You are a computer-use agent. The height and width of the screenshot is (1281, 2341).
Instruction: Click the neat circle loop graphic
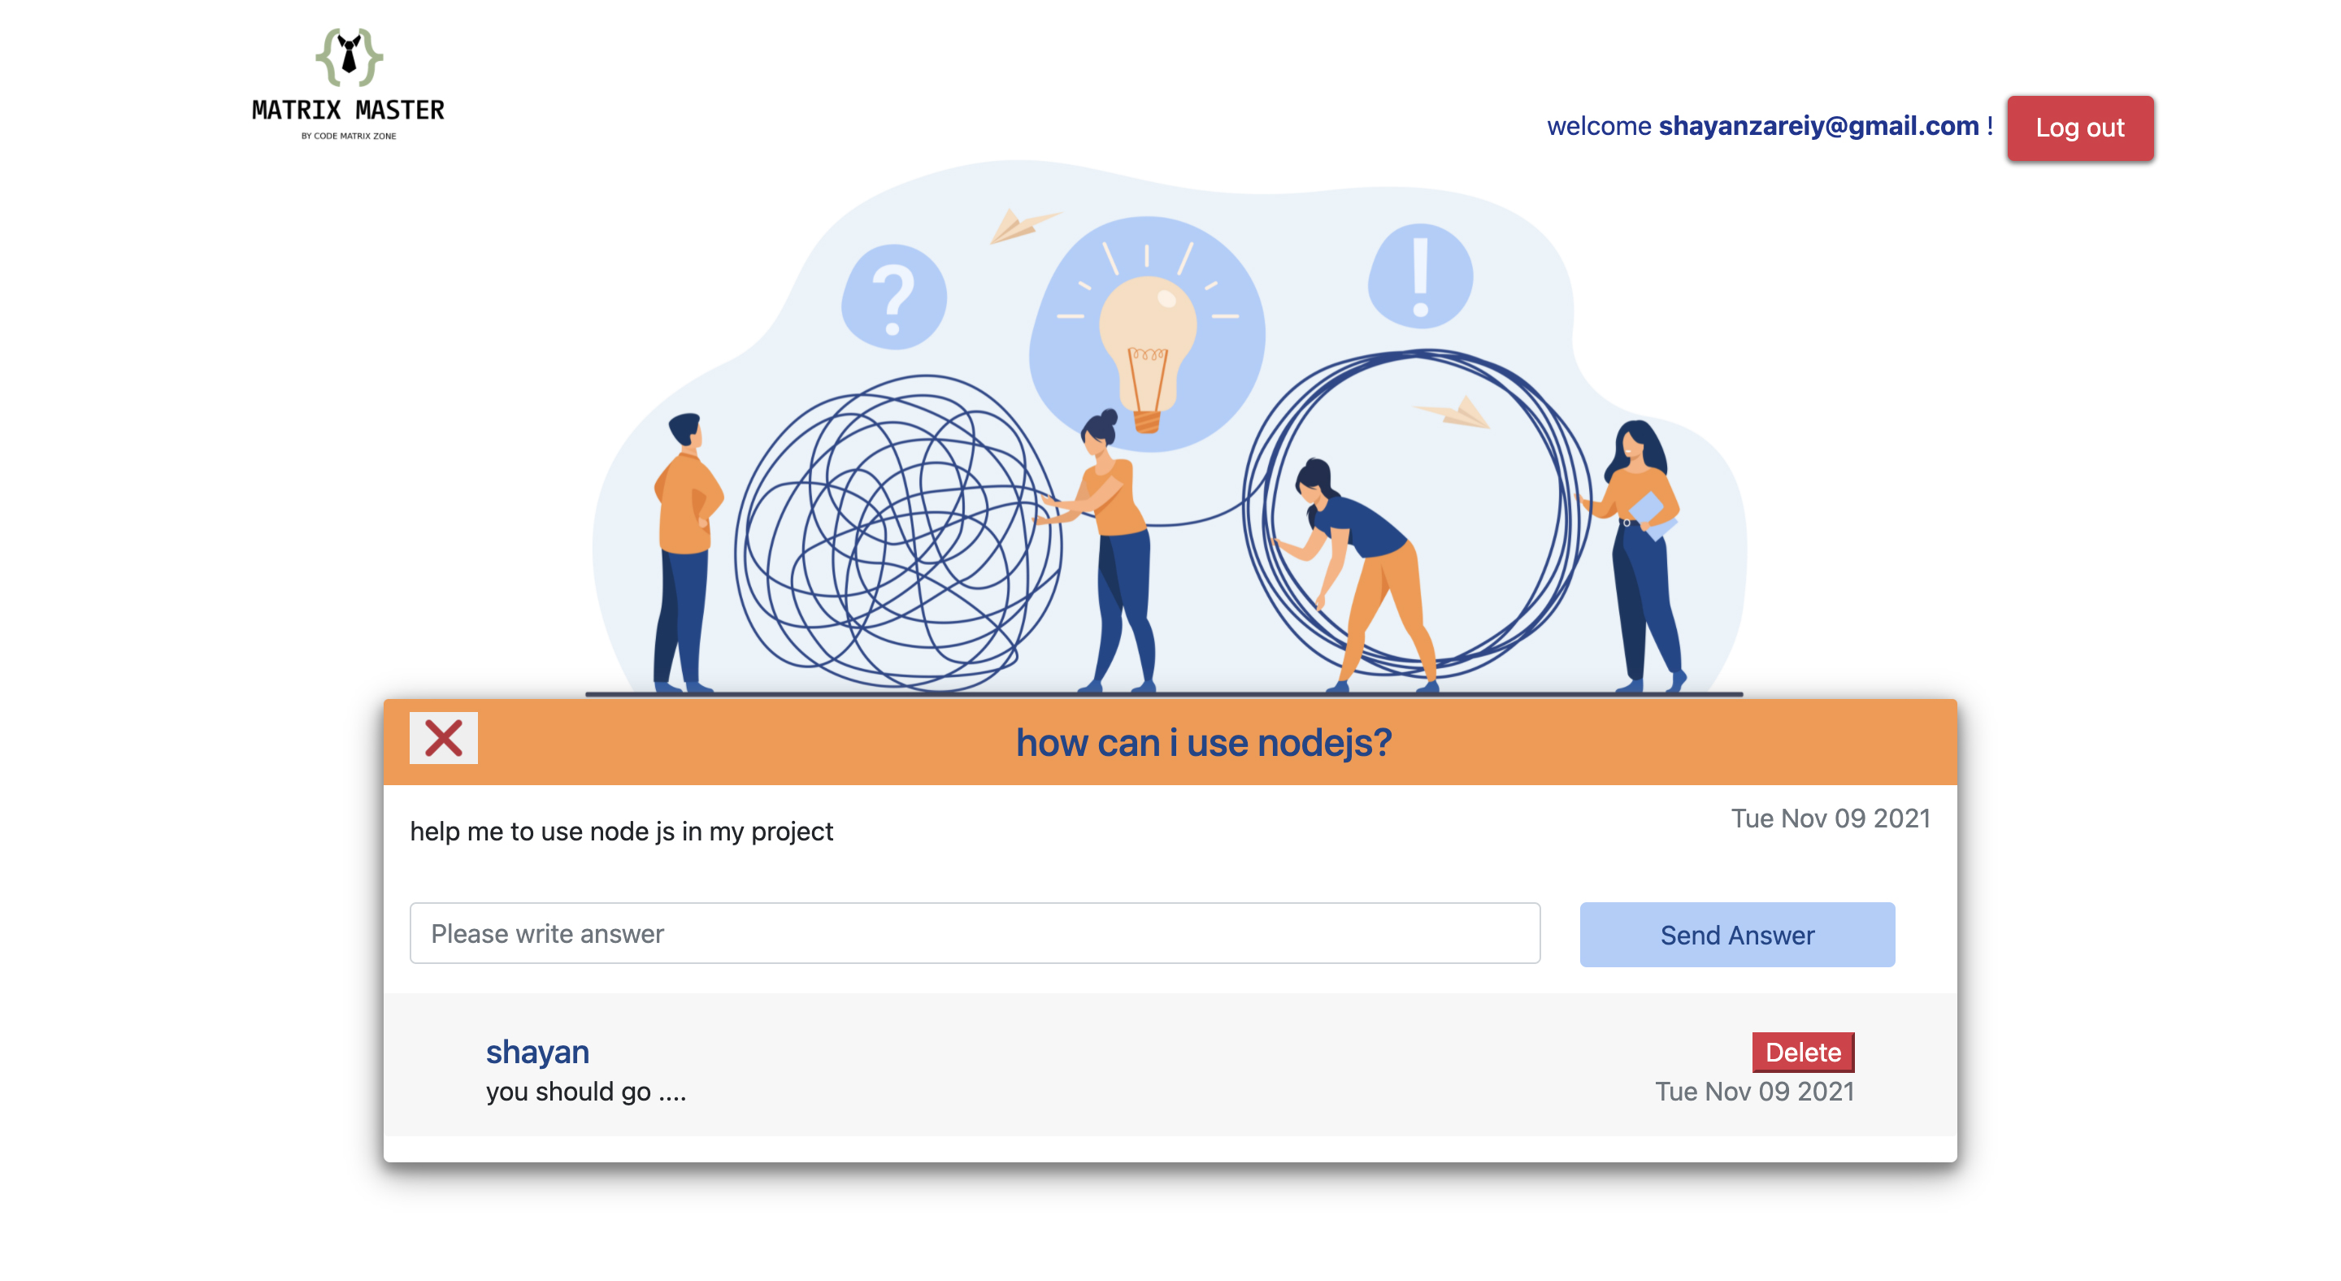coord(1416,514)
